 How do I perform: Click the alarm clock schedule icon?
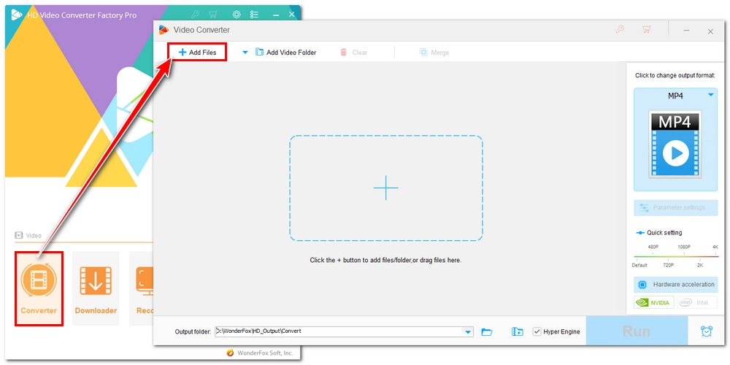[706, 331]
